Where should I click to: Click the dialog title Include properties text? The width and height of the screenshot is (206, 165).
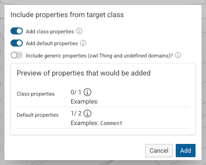point(67,15)
